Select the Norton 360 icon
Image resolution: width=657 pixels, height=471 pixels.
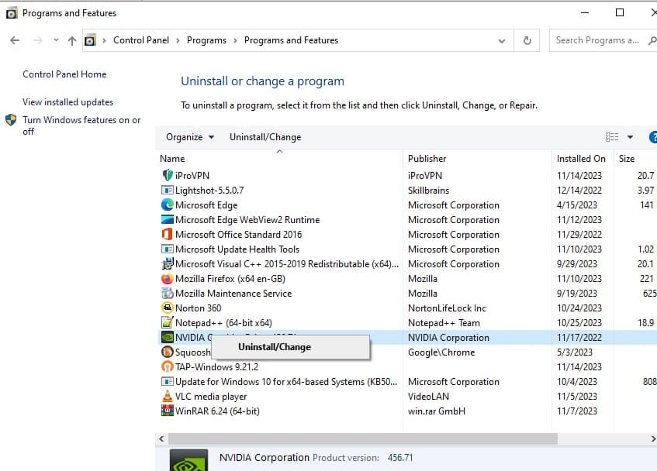coord(167,308)
